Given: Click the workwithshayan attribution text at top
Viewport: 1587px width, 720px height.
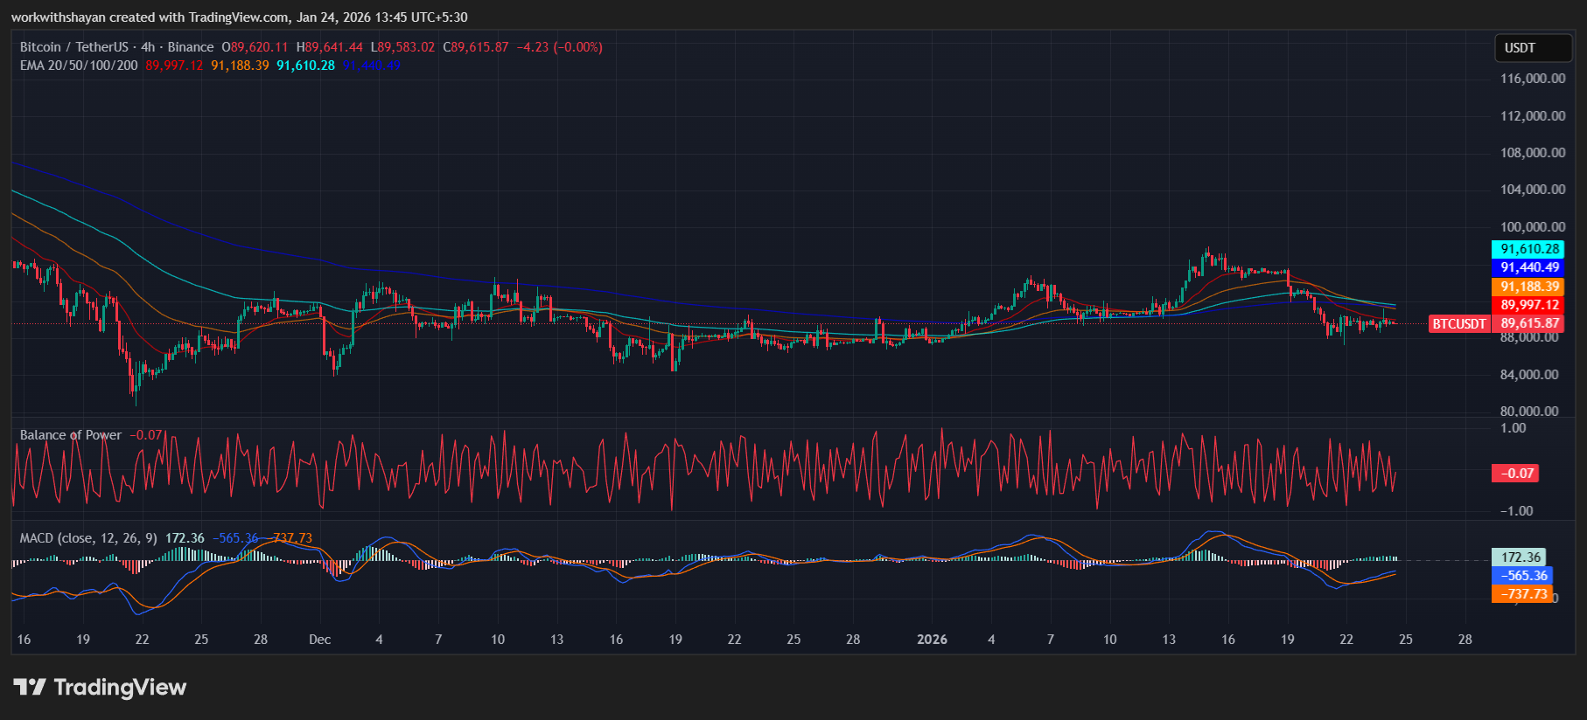Looking at the screenshot, I should (239, 17).
